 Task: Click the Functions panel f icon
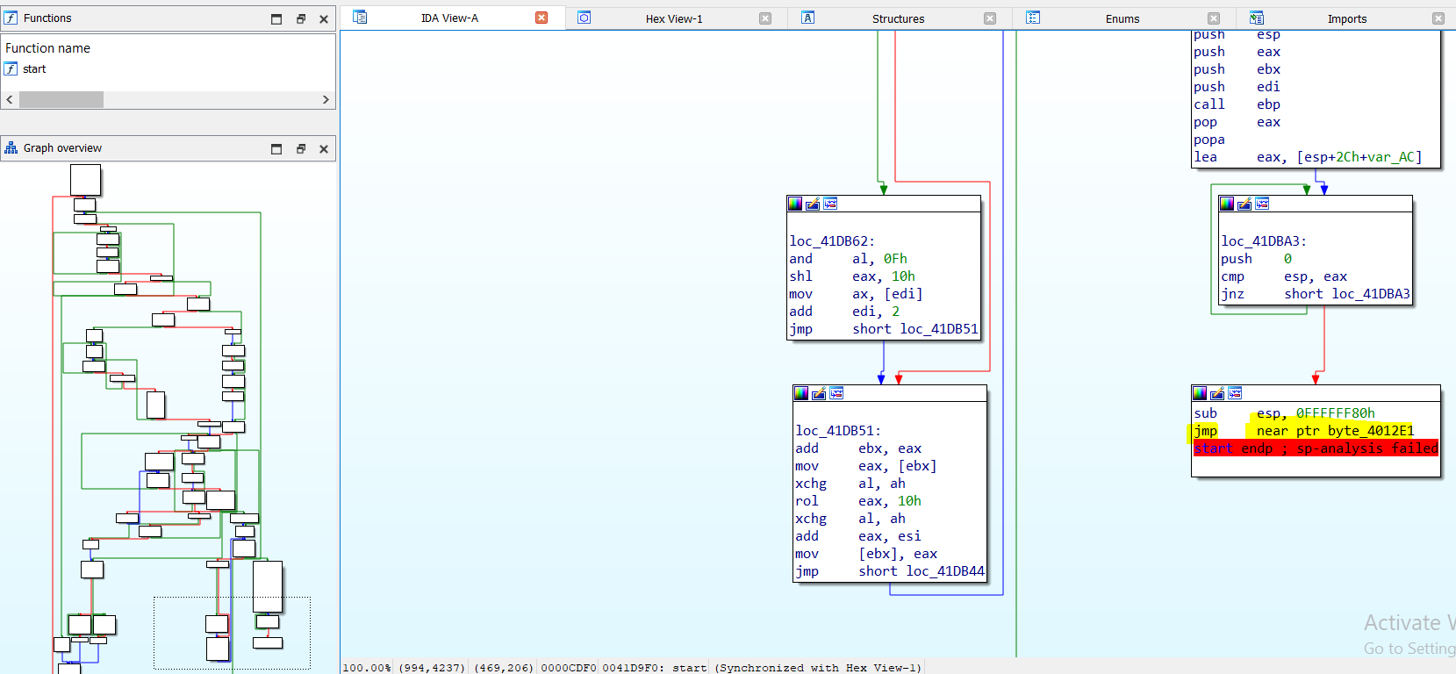(11, 18)
